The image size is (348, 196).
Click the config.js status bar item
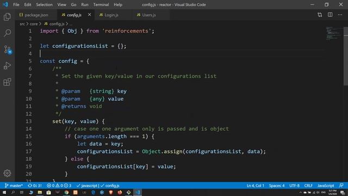pos(110,186)
